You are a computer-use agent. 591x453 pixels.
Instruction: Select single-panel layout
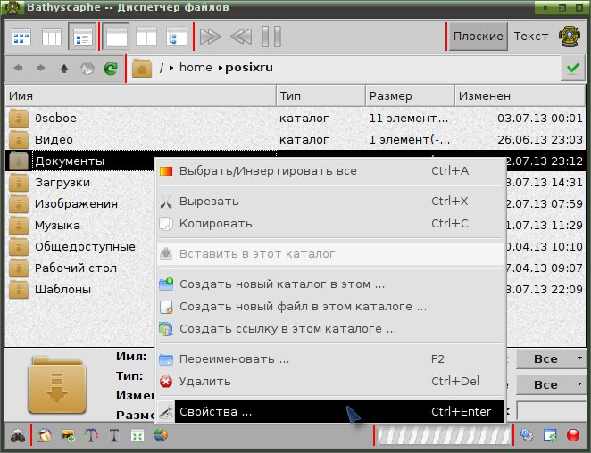coord(116,37)
